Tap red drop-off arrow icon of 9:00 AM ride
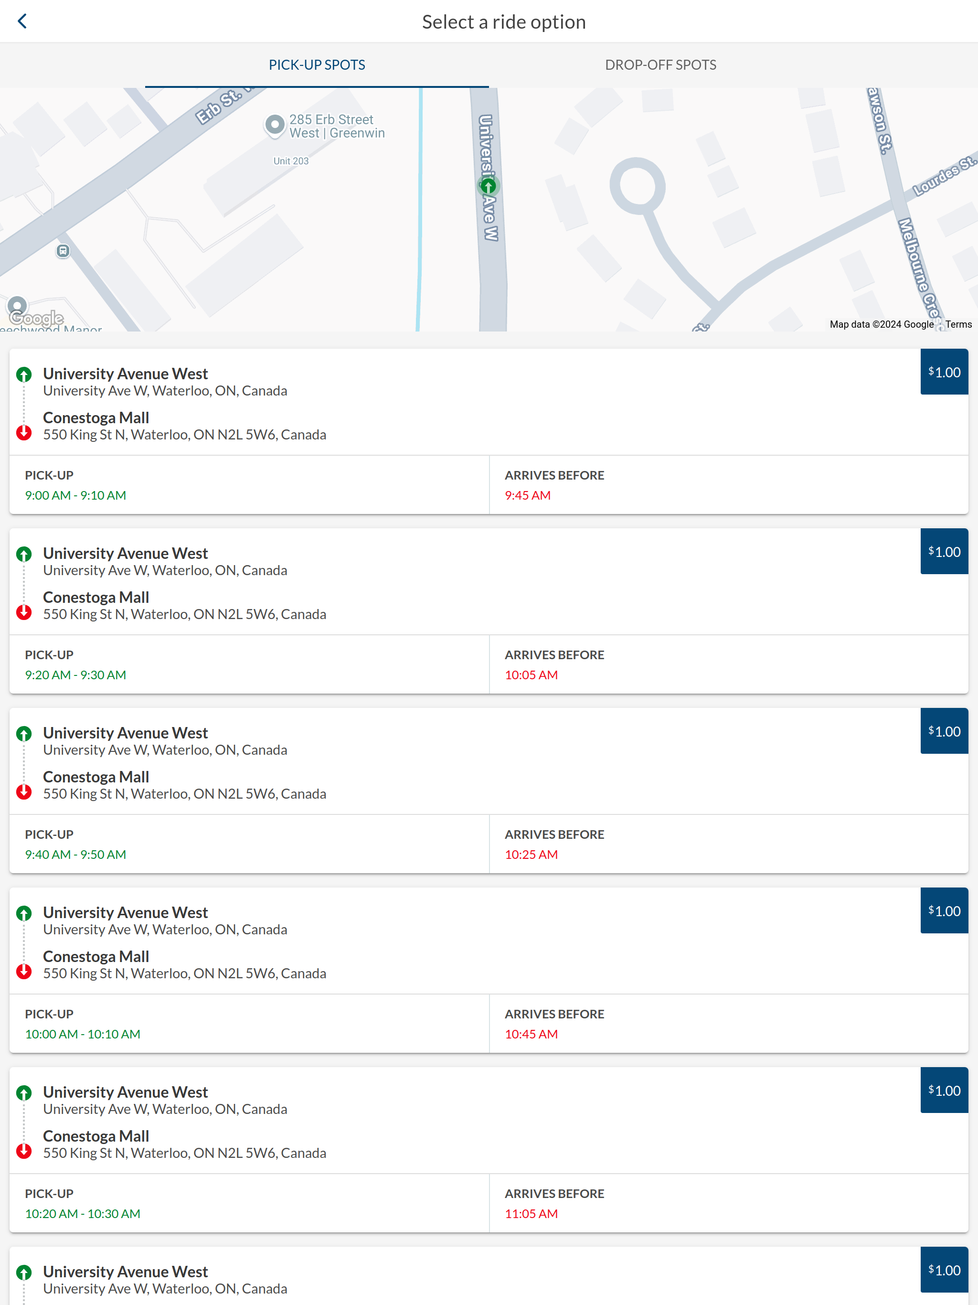 click(x=23, y=432)
